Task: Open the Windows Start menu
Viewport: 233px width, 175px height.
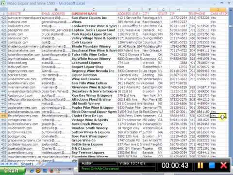Action: pos(13,171)
